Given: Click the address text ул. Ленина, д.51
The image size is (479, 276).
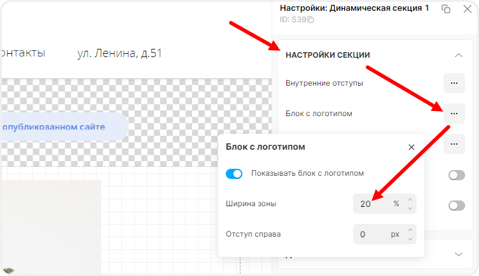Looking at the screenshot, I should pyautogui.click(x=119, y=53).
